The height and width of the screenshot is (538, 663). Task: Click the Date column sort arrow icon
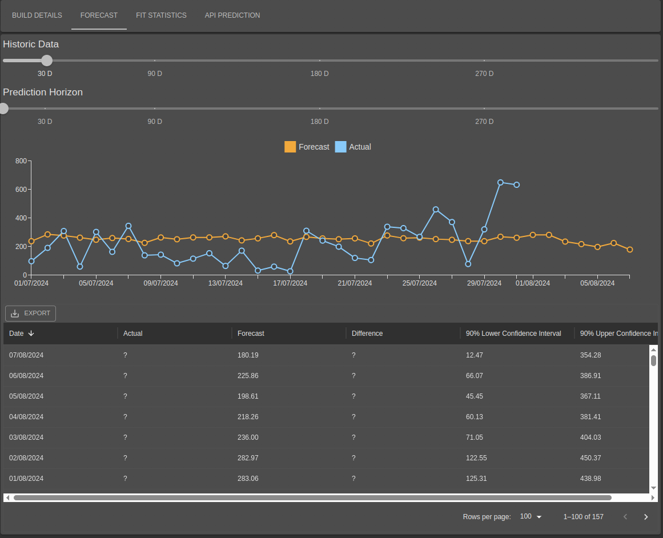click(31, 334)
